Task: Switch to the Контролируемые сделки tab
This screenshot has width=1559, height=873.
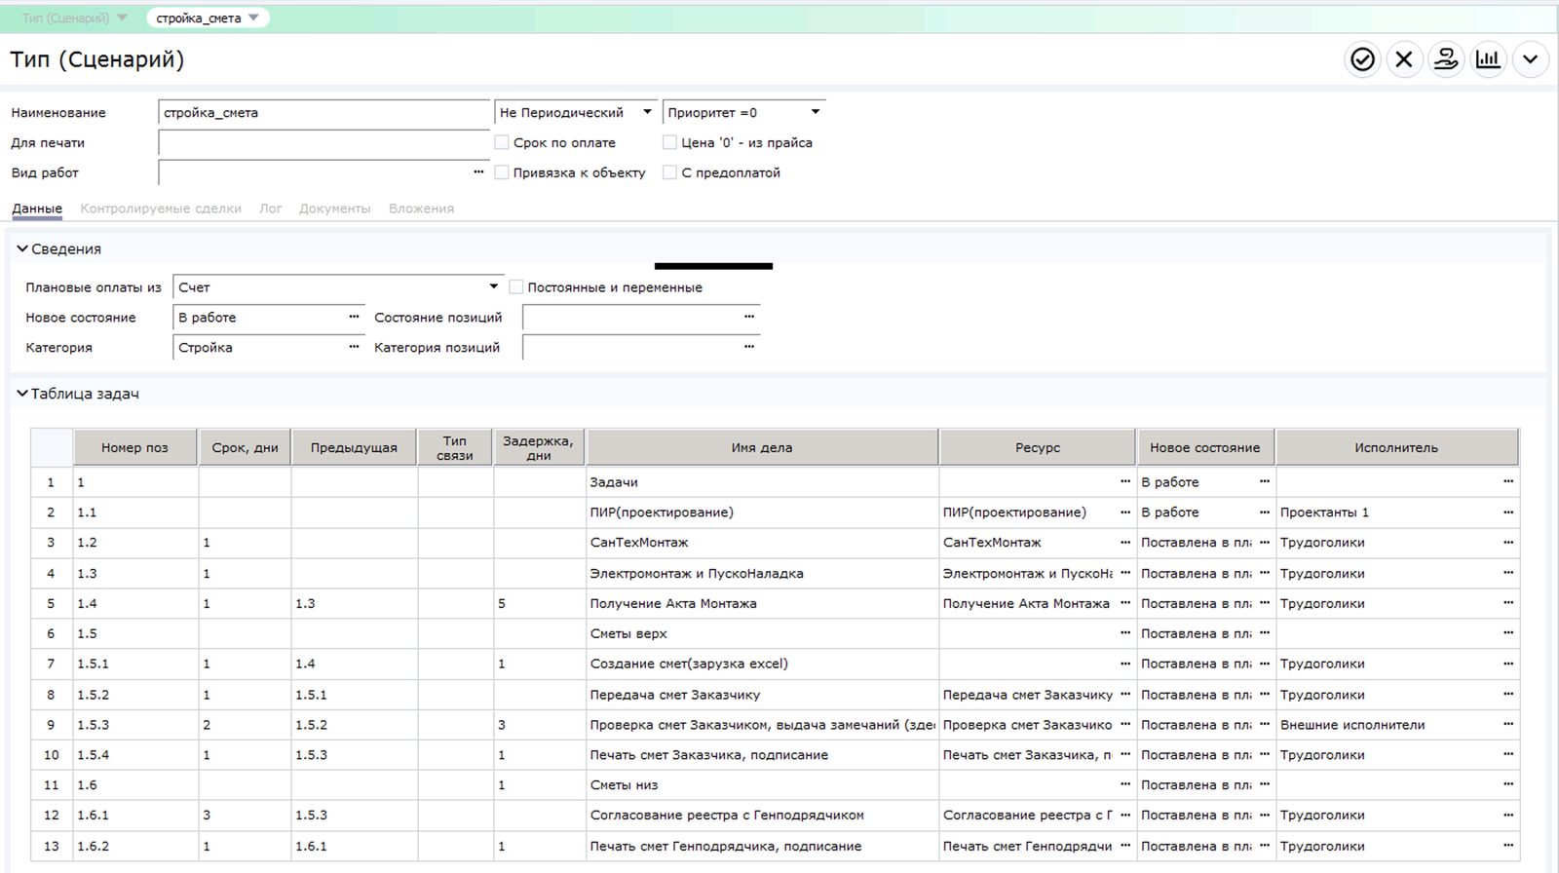Action: (161, 209)
